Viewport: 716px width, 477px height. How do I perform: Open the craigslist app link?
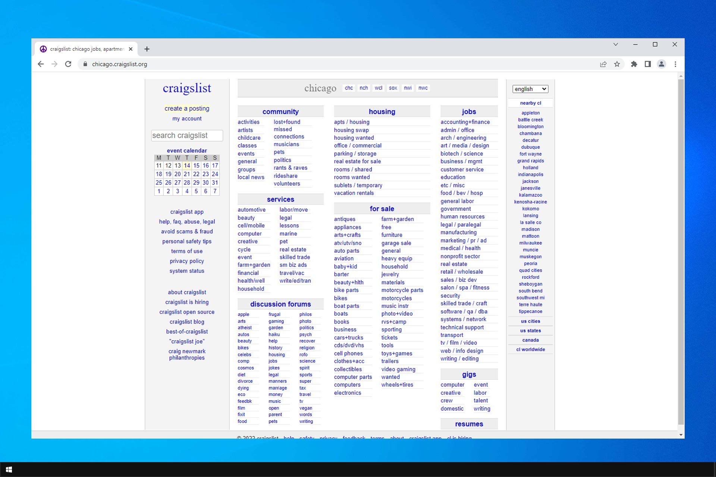coord(187,212)
